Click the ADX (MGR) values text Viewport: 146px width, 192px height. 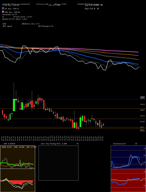[30, 24]
